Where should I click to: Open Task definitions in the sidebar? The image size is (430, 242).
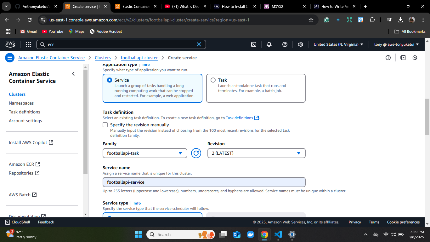[x=25, y=112]
